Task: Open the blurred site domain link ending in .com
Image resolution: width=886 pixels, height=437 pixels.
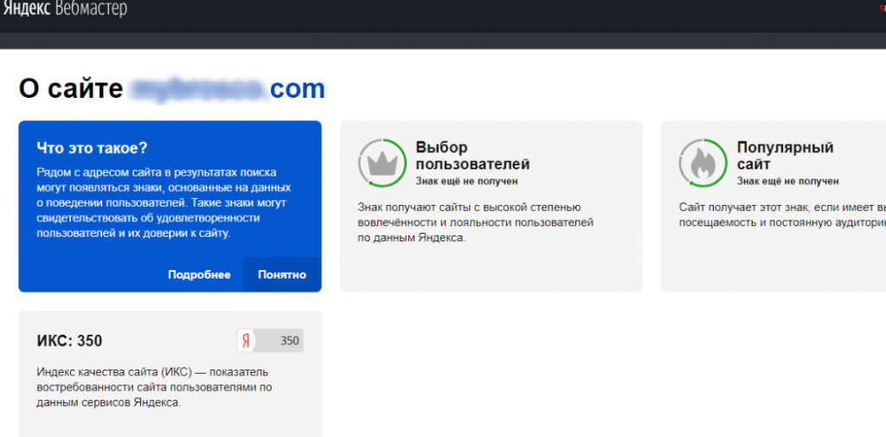Action: coord(227,88)
